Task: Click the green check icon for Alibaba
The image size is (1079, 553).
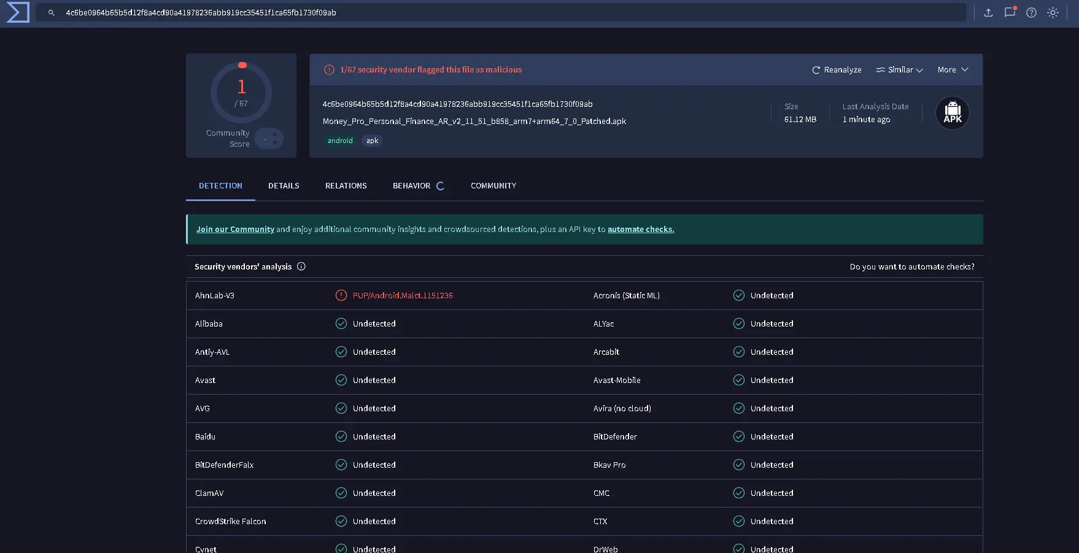Action: coord(341,323)
